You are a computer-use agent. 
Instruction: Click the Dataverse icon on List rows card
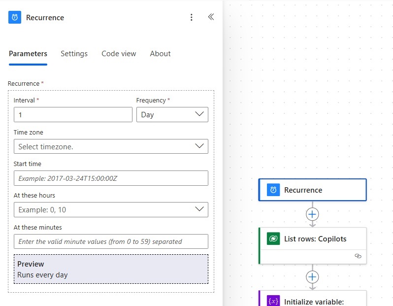(x=273, y=239)
